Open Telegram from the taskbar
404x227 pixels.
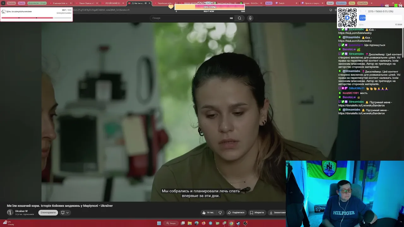(211, 223)
